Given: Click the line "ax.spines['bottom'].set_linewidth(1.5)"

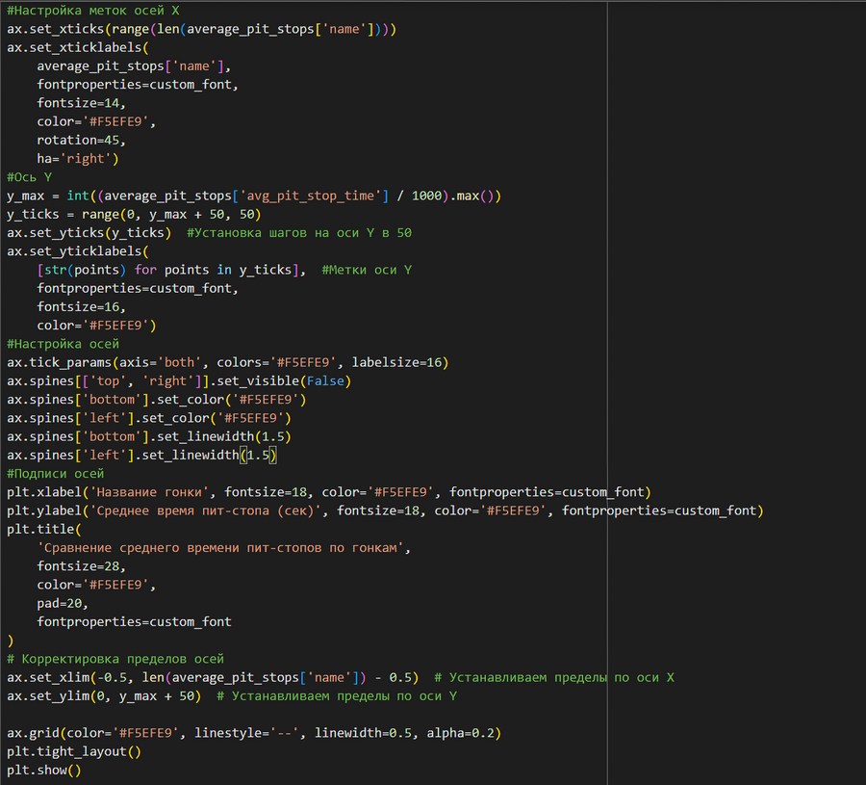Looking at the screenshot, I should tap(149, 436).
